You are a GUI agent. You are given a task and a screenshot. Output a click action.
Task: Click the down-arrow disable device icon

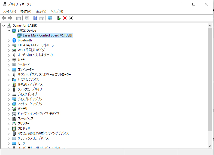coord(71,18)
